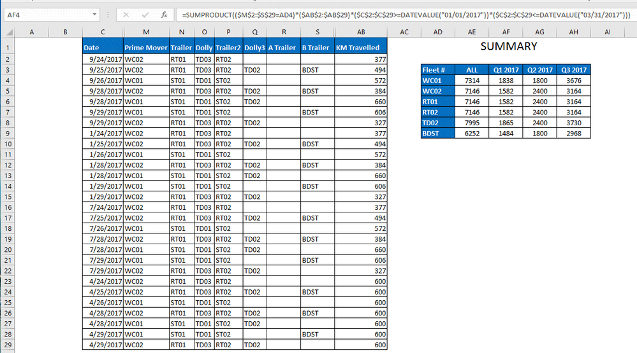
Task: Click the date 4/24/2017 cell
Action: pyautogui.click(x=103, y=281)
